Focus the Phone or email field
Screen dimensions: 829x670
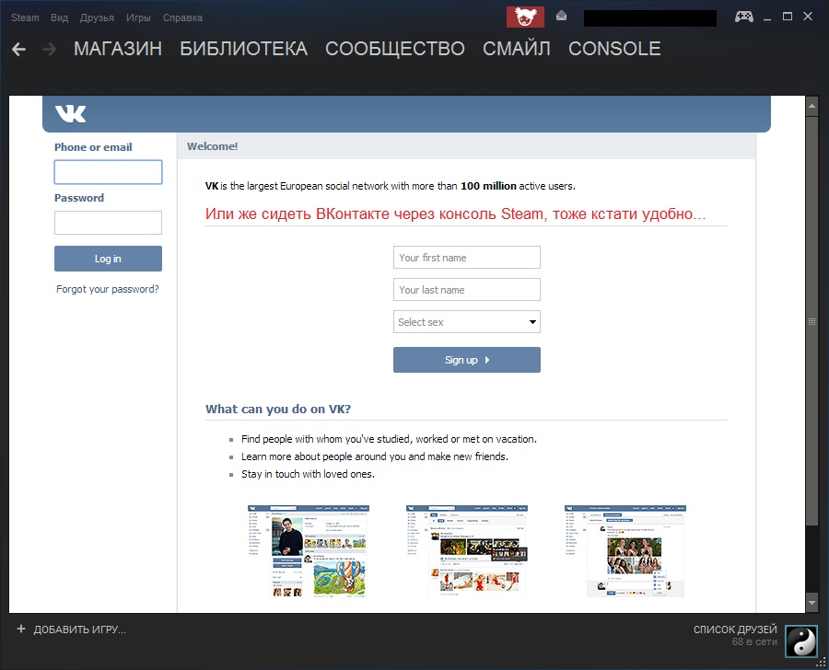[x=108, y=172]
